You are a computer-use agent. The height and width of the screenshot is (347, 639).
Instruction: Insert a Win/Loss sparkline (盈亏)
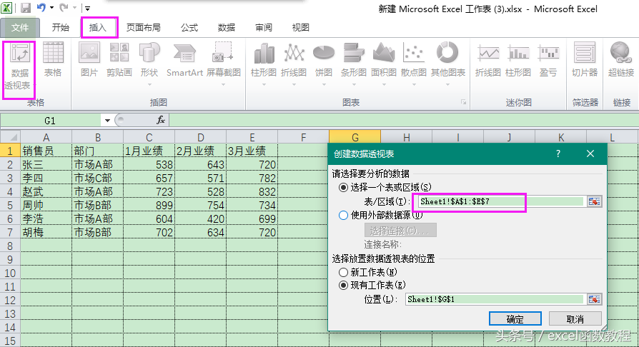[548, 59]
